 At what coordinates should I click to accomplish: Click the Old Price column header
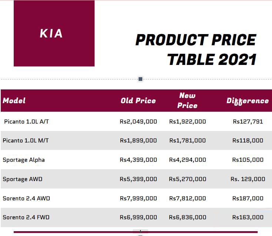(138, 101)
